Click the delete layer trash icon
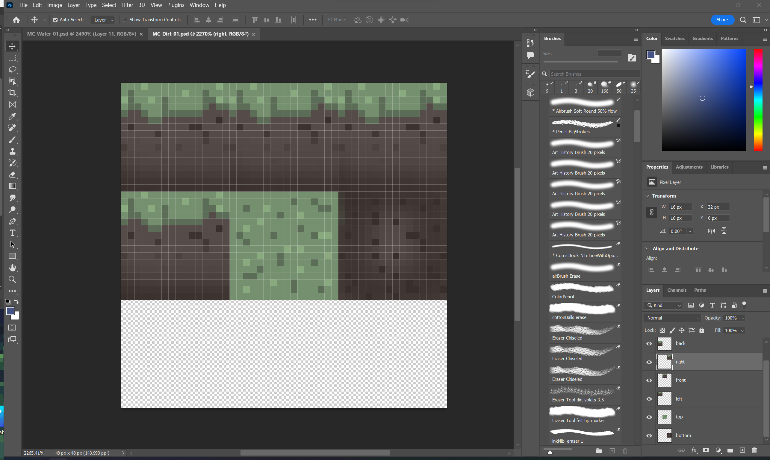This screenshot has width=770, height=460. pos(754,450)
